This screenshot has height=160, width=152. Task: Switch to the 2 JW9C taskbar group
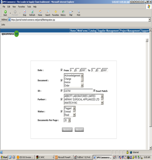point(45,157)
